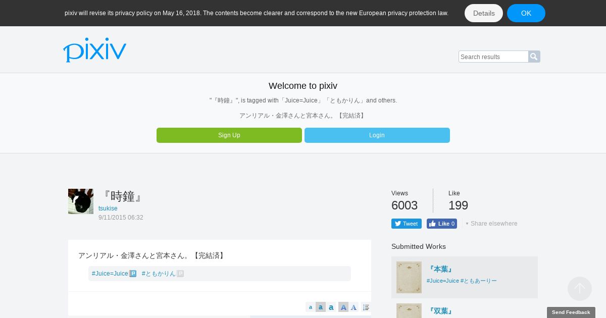606x318 pixels.
Task: Set medium font size 'a'
Action: pos(321,307)
